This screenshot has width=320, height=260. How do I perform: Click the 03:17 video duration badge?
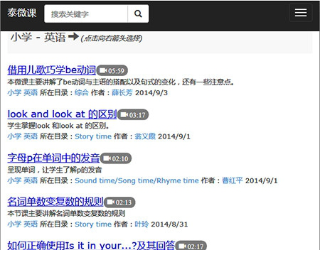click(x=133, y=114)
